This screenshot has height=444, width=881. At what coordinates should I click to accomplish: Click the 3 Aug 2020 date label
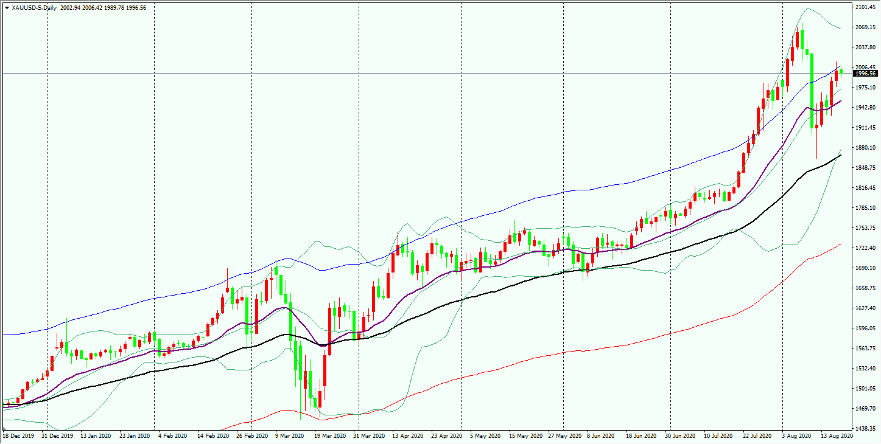798,437
